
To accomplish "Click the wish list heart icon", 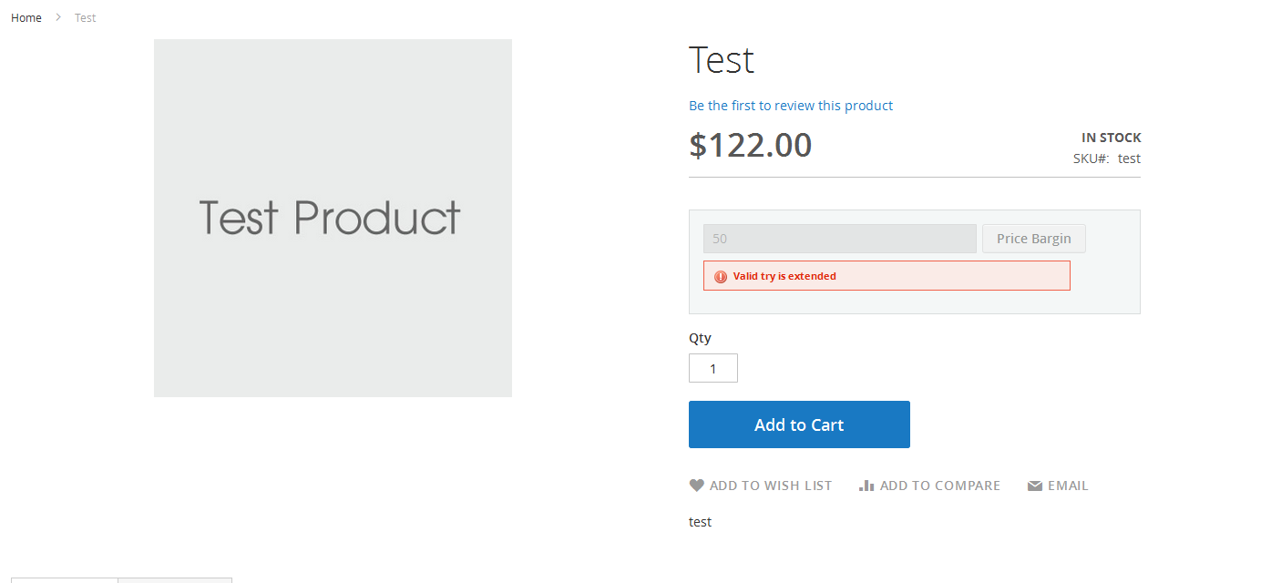I will [x=697, y=486].
